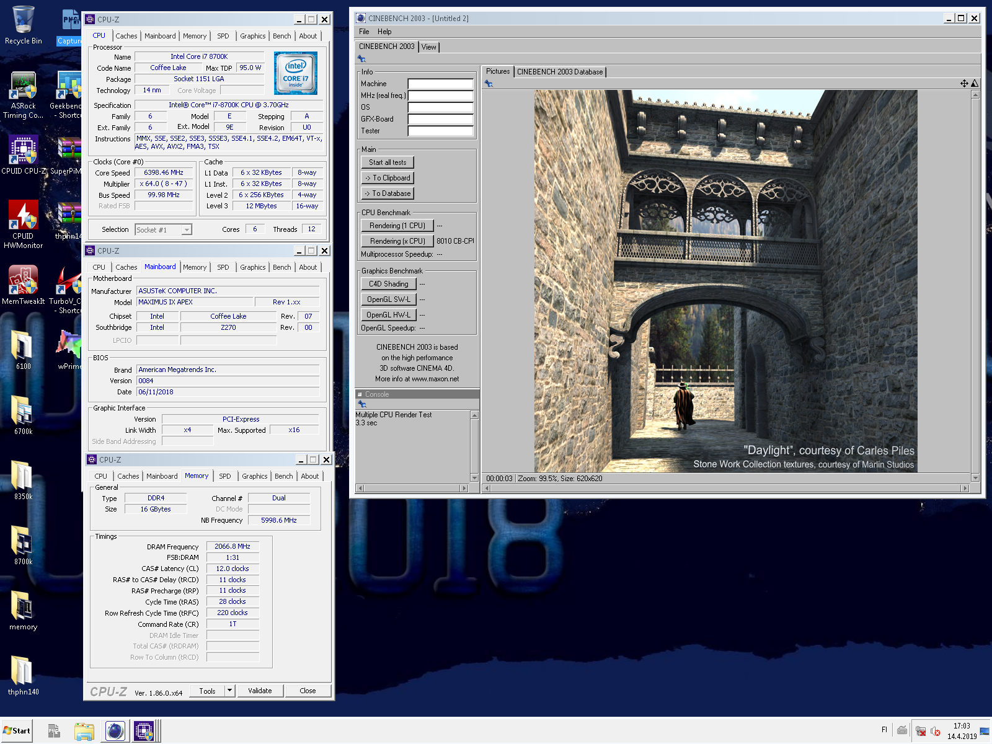Viewport: 992px width, 744px height.
Task: Switch to the View tab in CINEBENCH
Action: [429, 47]
